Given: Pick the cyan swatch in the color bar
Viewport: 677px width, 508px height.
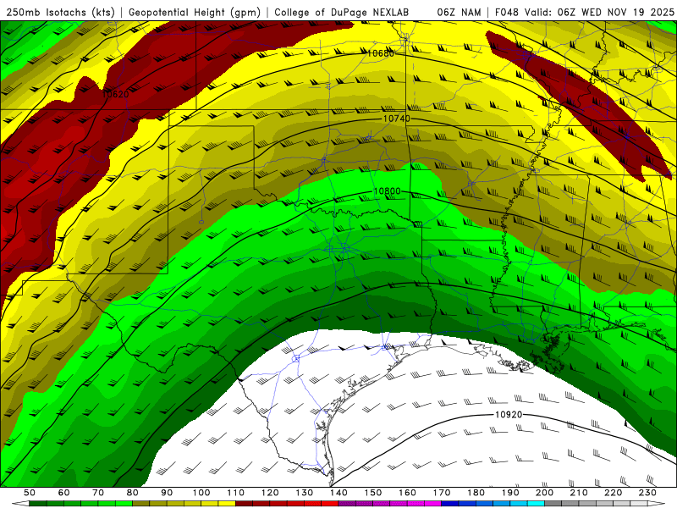Looking at the screenshot, I should click(536, 504).
